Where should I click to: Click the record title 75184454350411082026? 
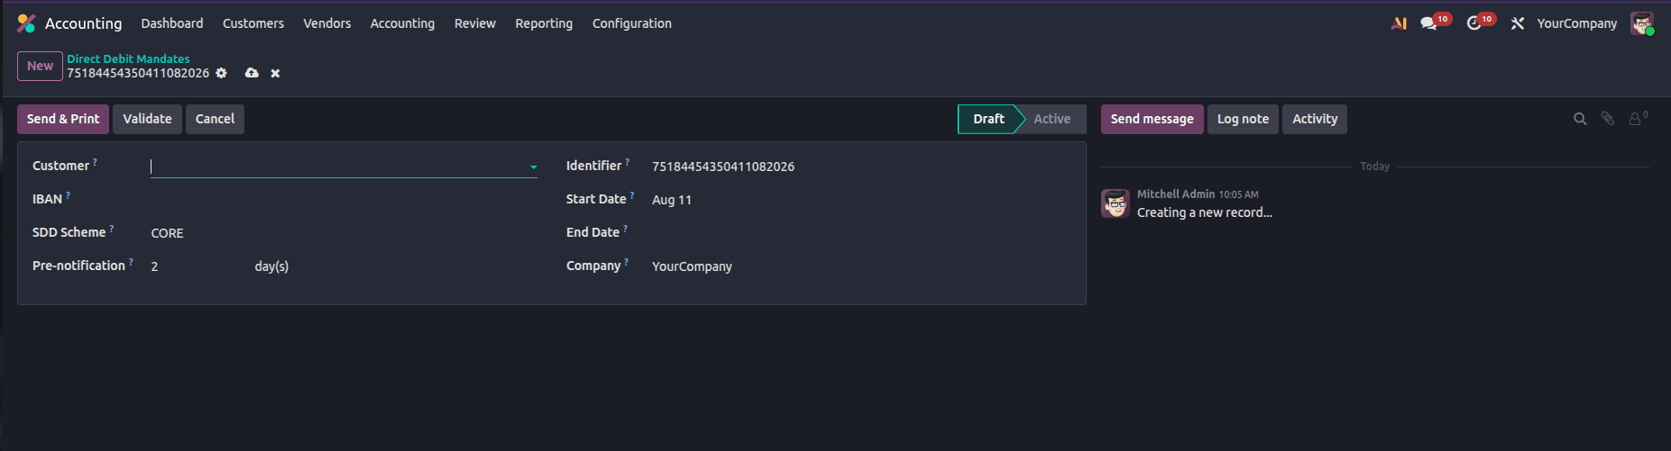tap(138, 73)
